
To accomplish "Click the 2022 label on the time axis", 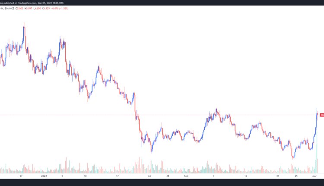I will point(44,176).
